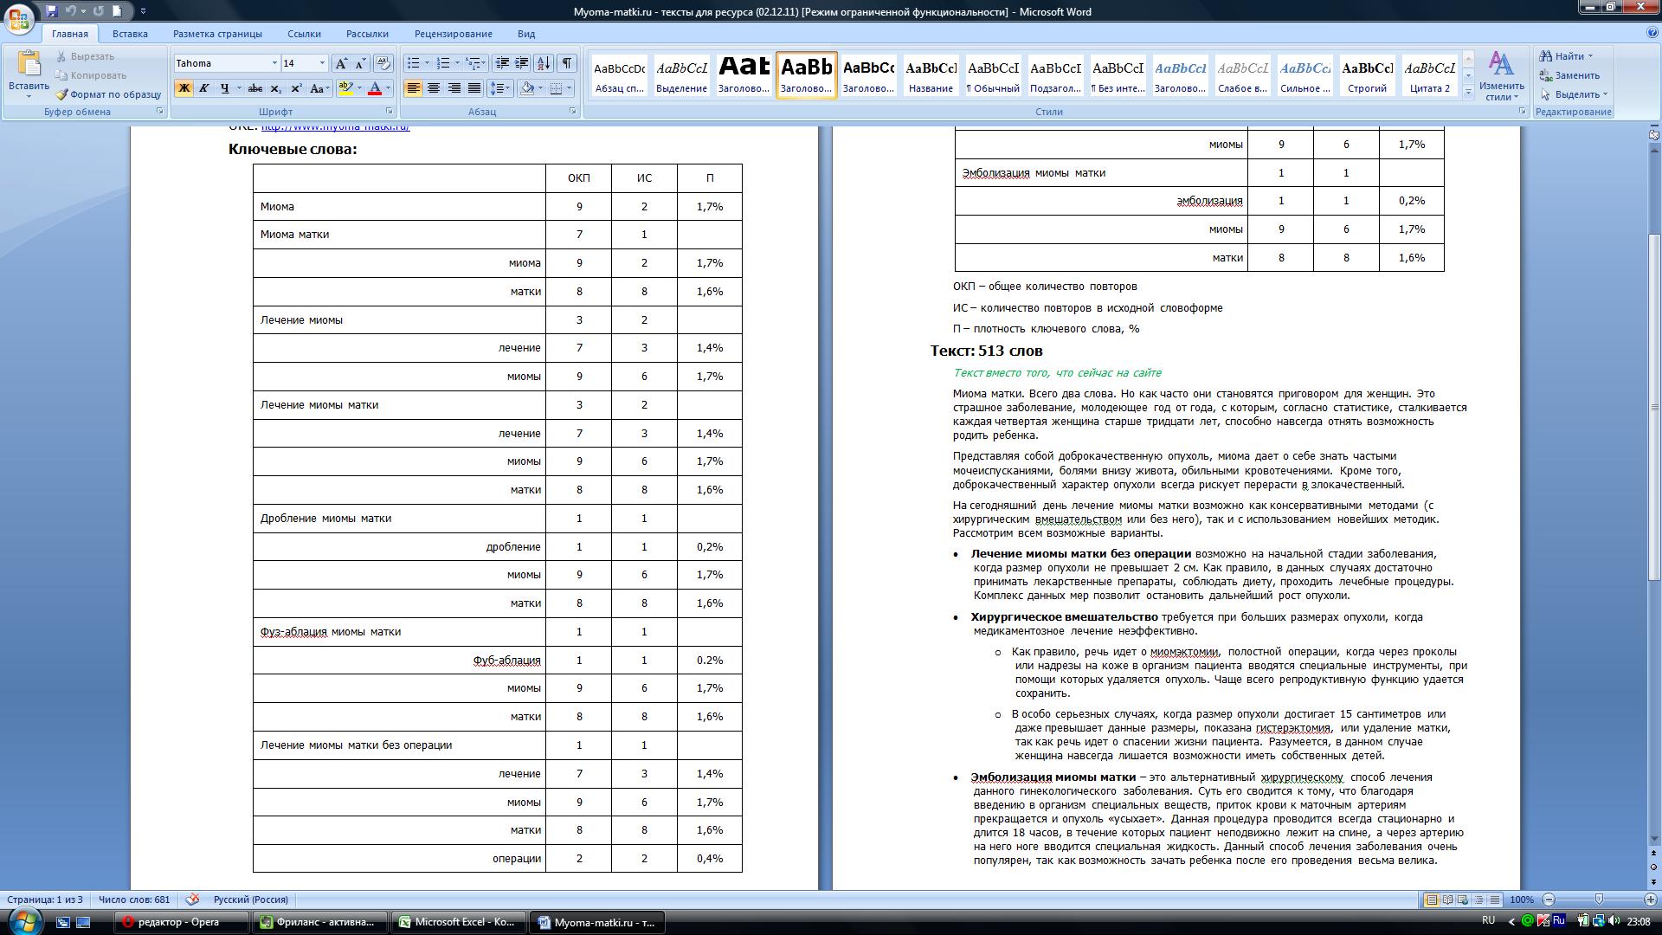The height and width of the screenshot is (935, 1662).
Task: Toggle italic (К) formatting
Action: point(204,88)
